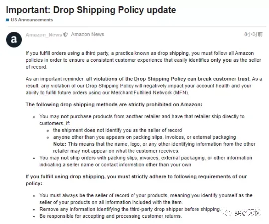
Task: Click the post timestamp 8小时前
Action: point(253,34)
